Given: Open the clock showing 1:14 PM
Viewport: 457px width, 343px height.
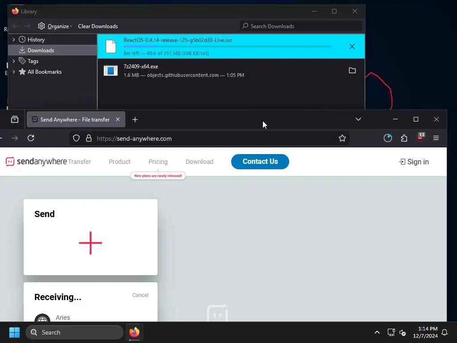Looking at the screenshot, I should (x=425, y=332).
